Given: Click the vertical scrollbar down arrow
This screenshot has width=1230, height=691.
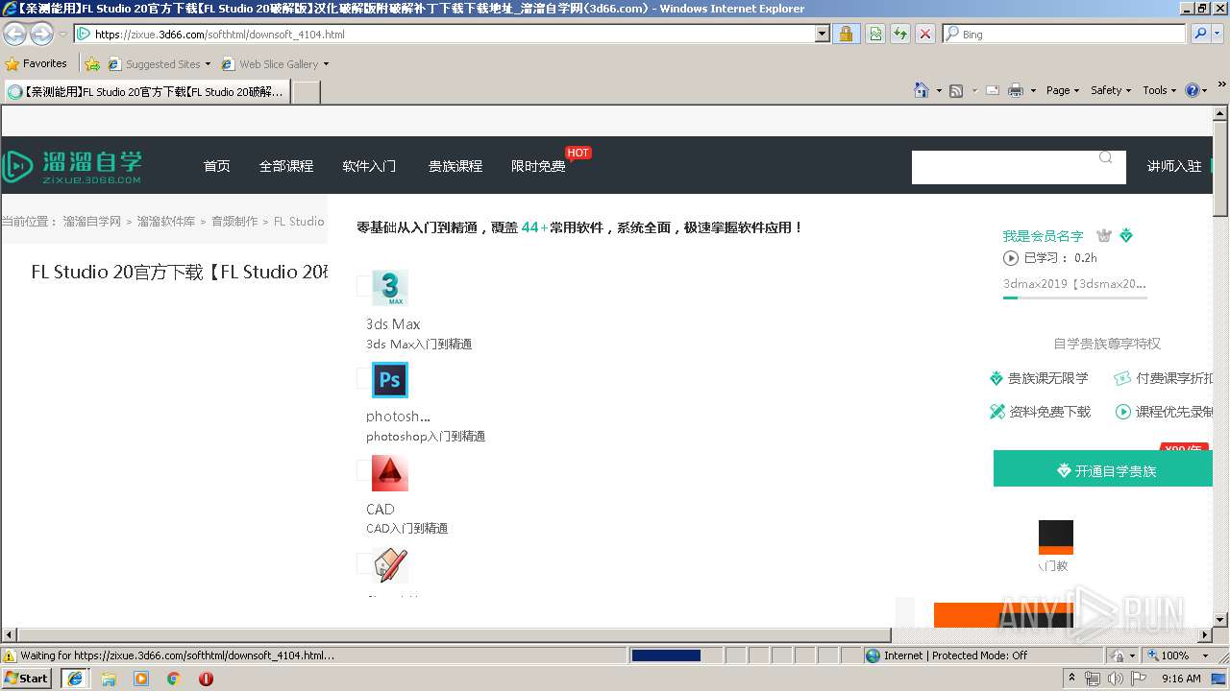Looking at the screenshot, I should [1220, 620].
